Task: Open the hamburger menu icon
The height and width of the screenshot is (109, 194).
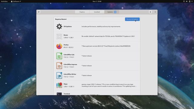Action: (x=150, y=12)
